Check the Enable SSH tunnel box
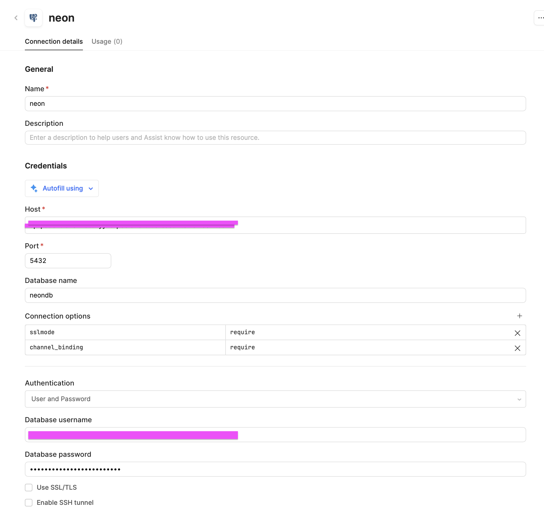Screen dimensions: 544x514 point(29,503)
